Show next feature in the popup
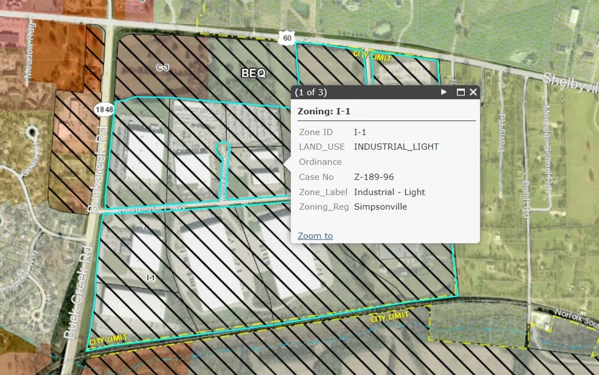Image resolution: width=599 pixels, height=375 pixels. tap(444, 92)
